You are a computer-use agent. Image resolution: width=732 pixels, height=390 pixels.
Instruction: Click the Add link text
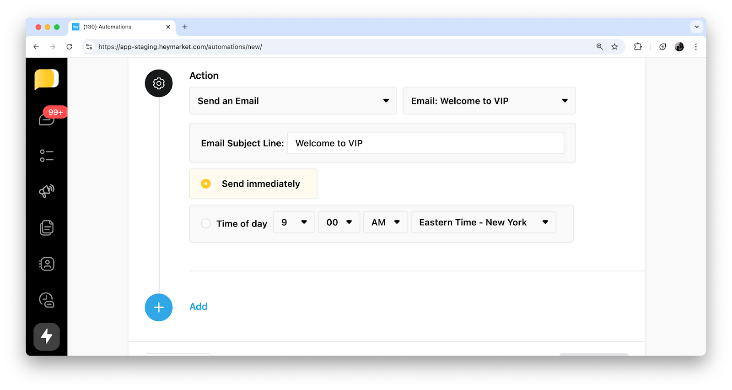click(199, 307)
